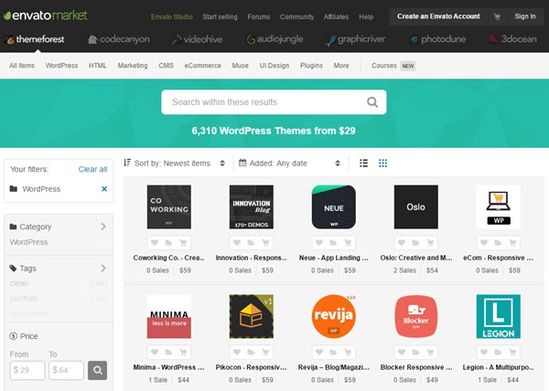The height and width of the screenshot is (391, 549).
Task: Favorite the Coworking Co. theme heart icon
Action: pyautogui.click(x=155, y=242)
